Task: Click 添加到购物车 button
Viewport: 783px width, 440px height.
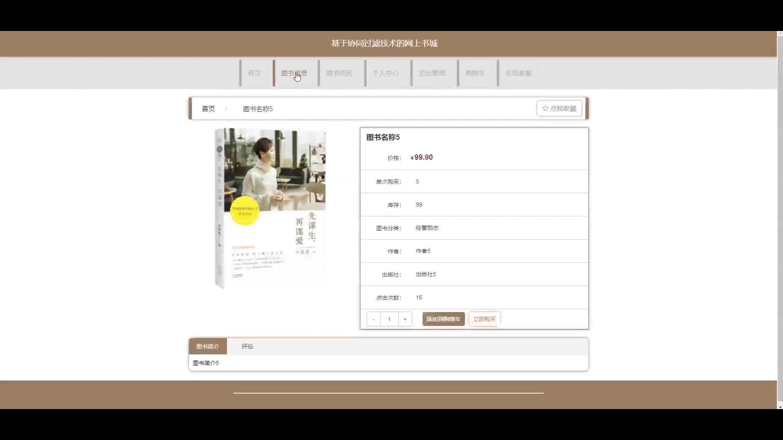Action: (443, 319)
